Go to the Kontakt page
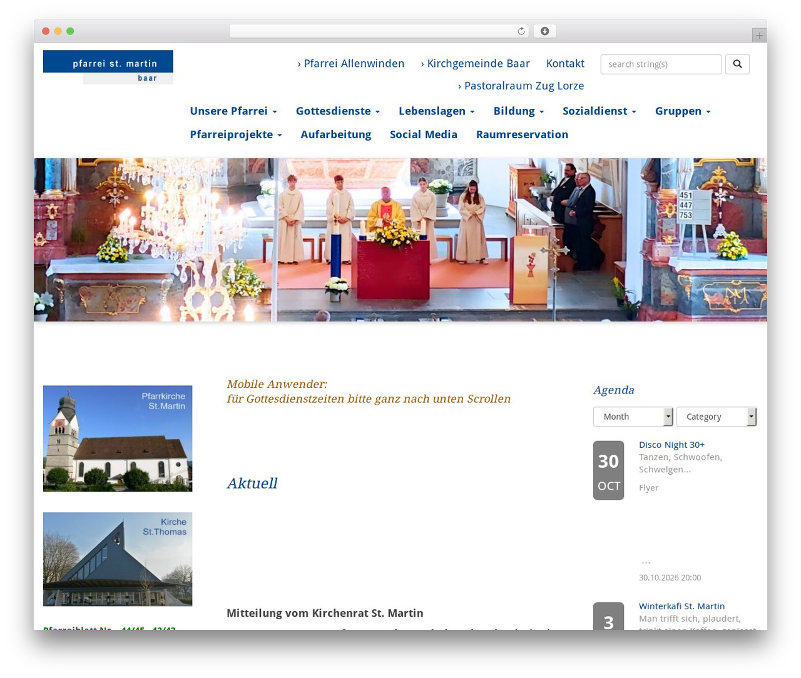The width and height of the screenshot is (801, 678). click(x=565, y=63)
